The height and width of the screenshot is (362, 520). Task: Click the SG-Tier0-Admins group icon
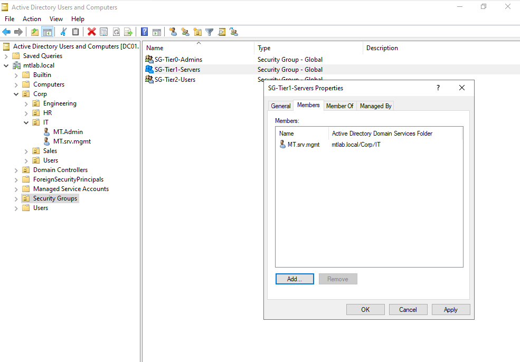click(x=149, y=59)
